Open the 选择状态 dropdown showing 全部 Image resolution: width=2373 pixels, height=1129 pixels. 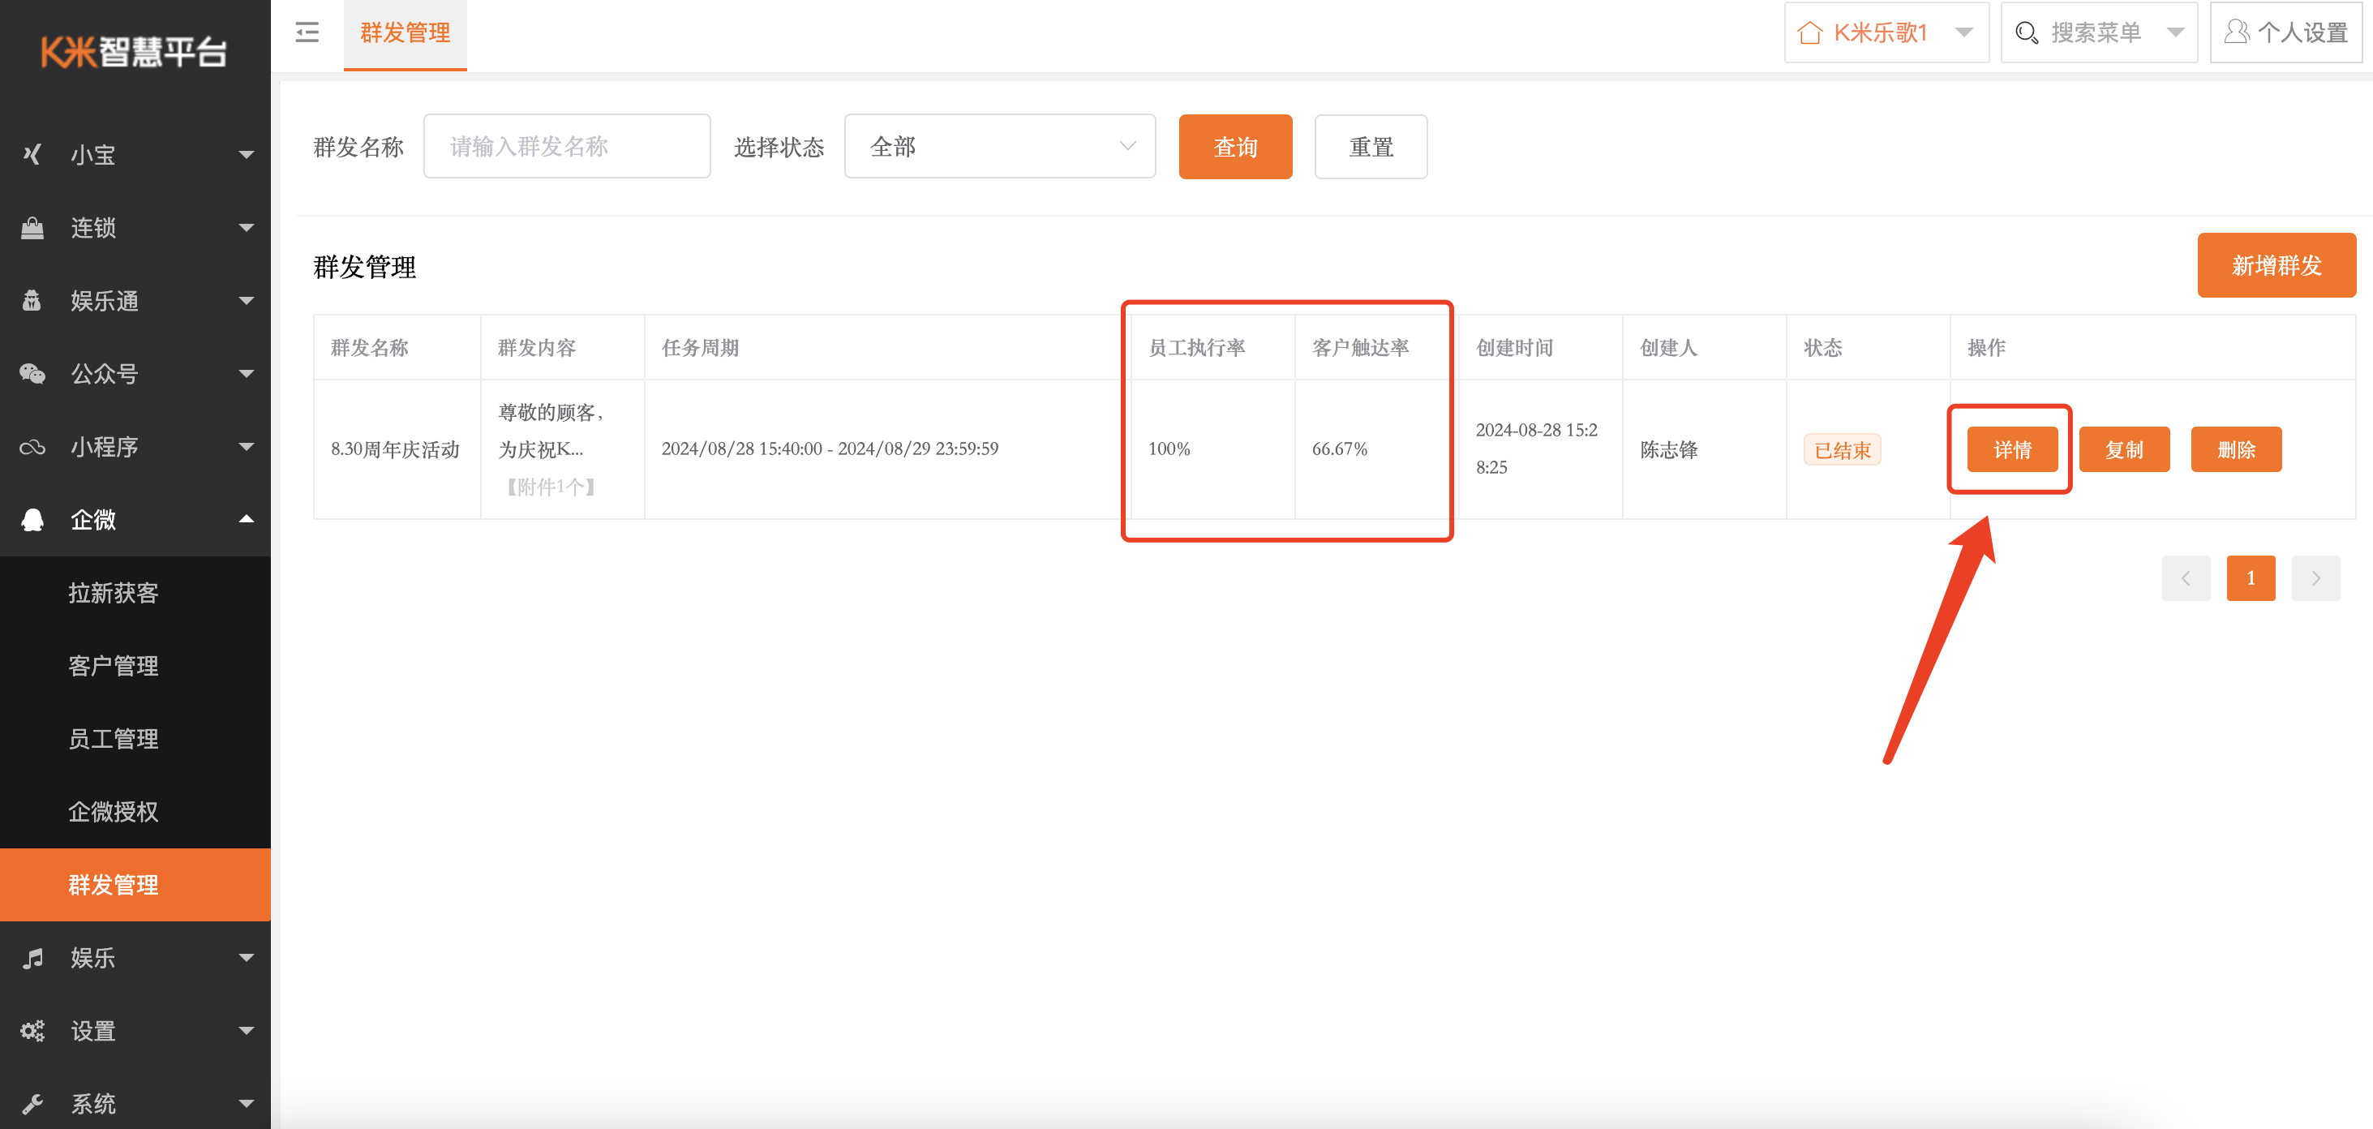tap(999, 147)
